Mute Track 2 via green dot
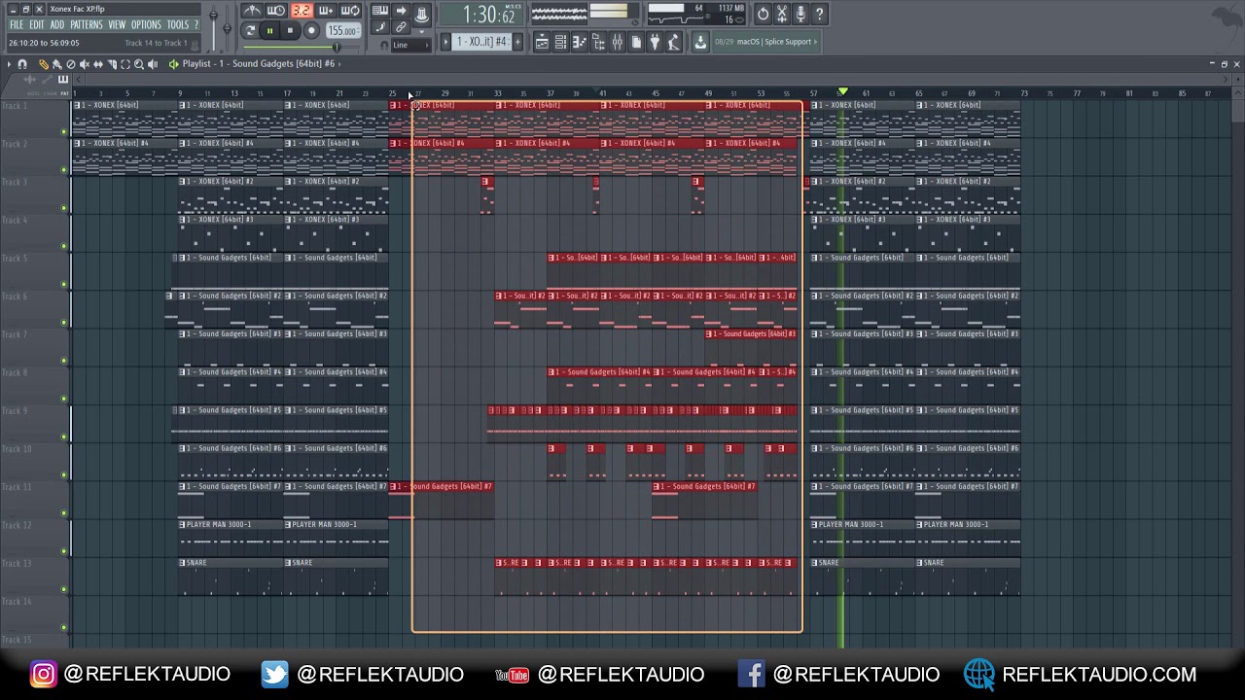Image resolution: width=1245 pixels, height=700 pixels. tap(64, 170)
